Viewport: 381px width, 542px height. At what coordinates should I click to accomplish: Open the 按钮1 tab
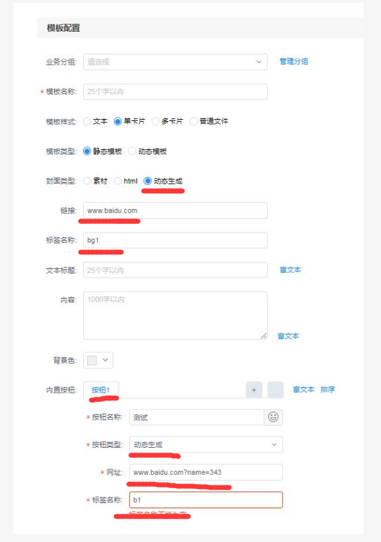pos(101,390)
